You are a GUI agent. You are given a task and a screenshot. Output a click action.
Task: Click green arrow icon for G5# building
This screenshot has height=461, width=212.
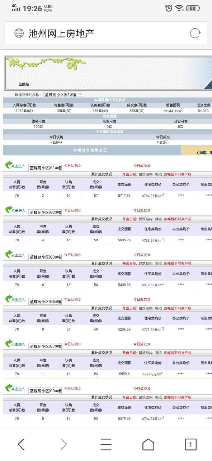coord(9,299)
